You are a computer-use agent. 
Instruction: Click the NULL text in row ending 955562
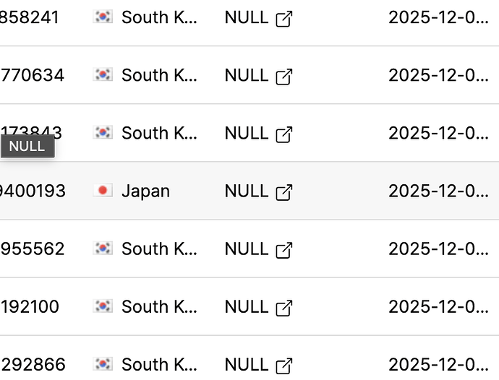click(x=247, y=249)
